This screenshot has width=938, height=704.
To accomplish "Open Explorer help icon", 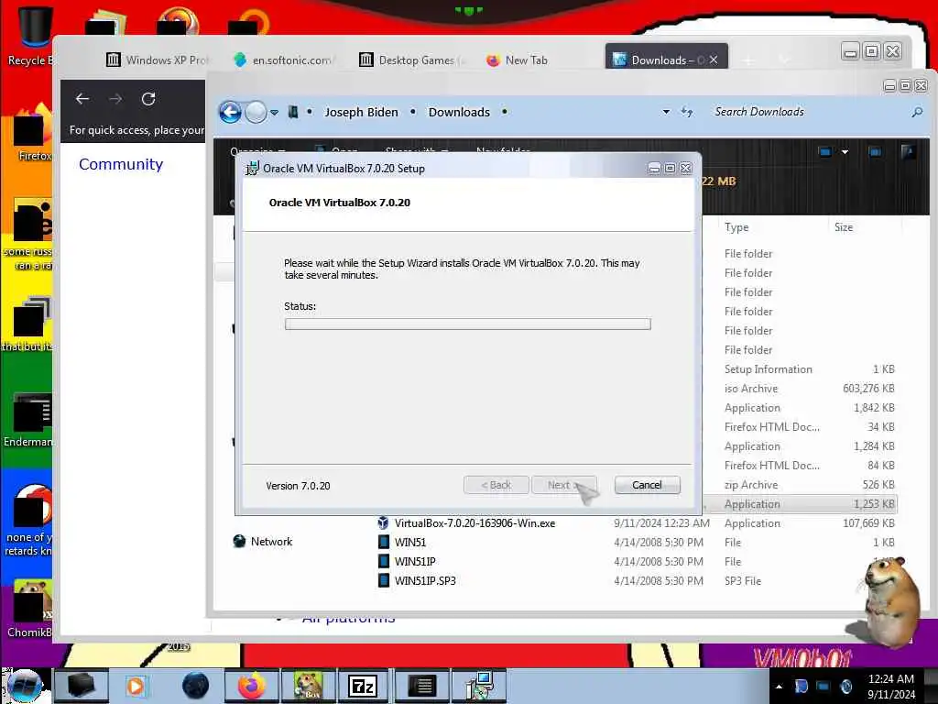I will tap(908, 152).
